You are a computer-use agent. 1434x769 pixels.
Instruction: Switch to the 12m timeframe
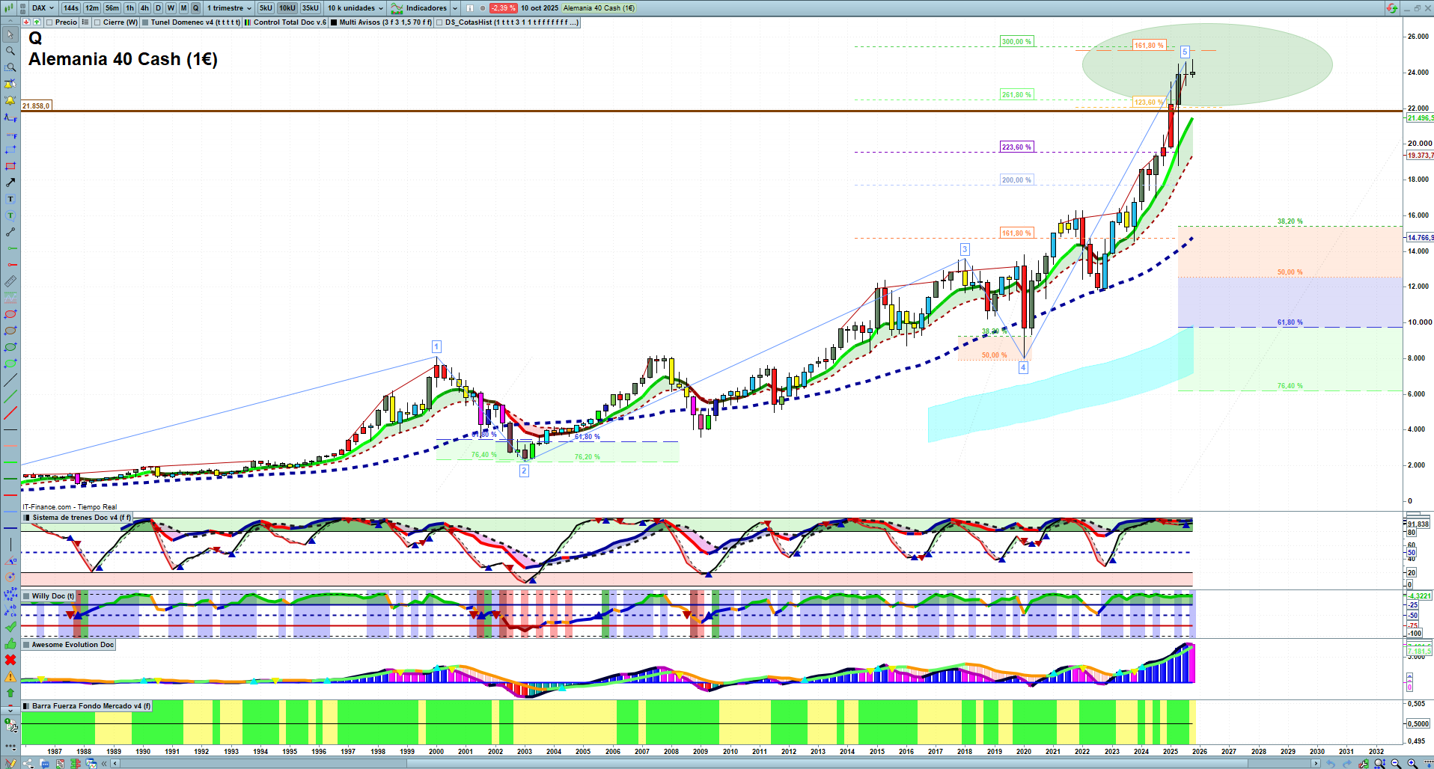(x=91, y=8)
